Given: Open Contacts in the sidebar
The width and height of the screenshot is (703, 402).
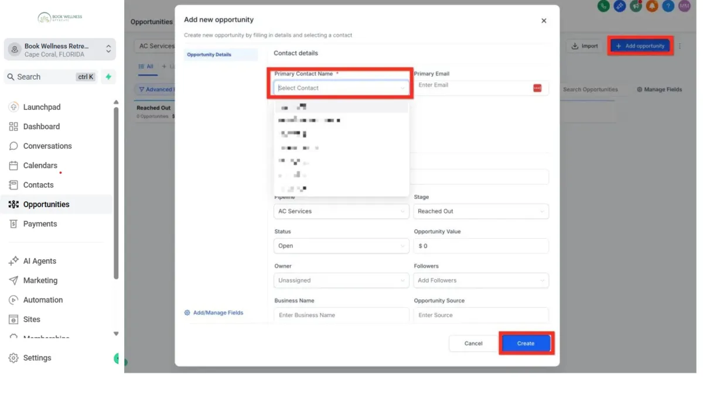Looking at the screenshot, I should 38,185.
